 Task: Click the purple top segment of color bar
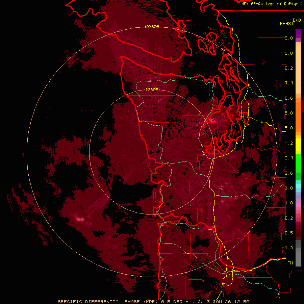point(298,34)
